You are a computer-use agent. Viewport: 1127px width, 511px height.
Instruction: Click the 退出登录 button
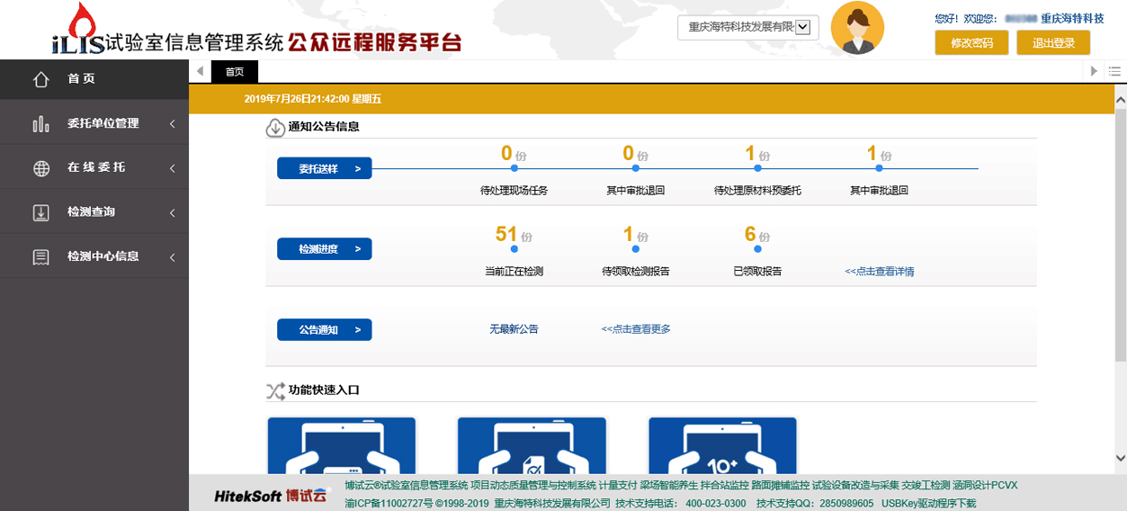[x=1052, y=42]
